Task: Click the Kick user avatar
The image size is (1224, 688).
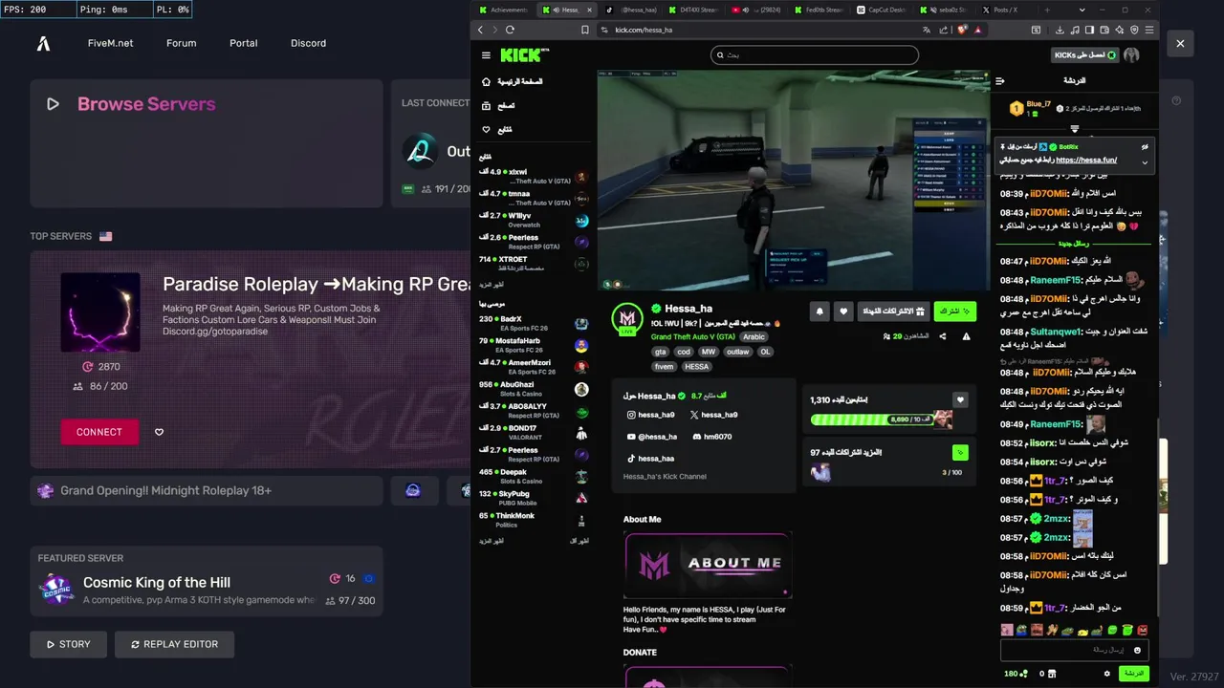Action: pos(1132,55)
